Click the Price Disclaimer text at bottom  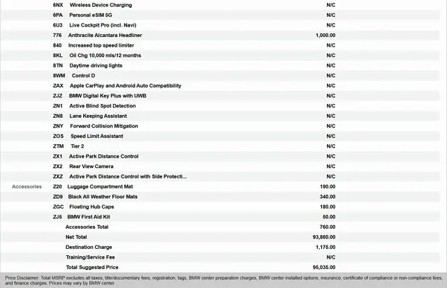coord(223,280)
